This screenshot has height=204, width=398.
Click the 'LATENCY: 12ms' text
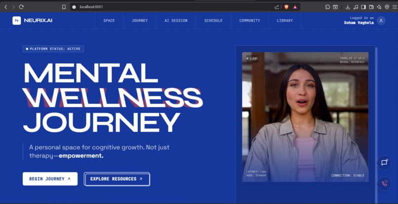point(256,171)
